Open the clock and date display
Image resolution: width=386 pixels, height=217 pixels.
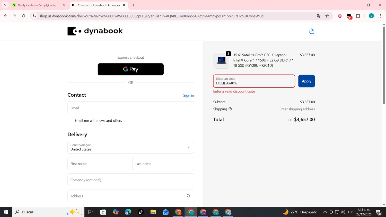click(364, 212)
